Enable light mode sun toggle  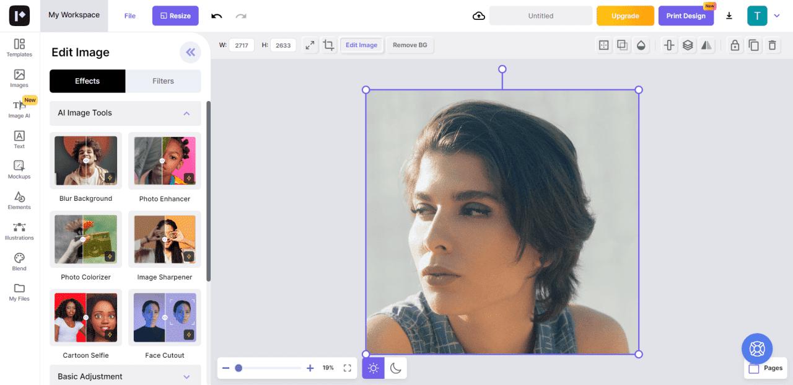[x=373, y=368]
